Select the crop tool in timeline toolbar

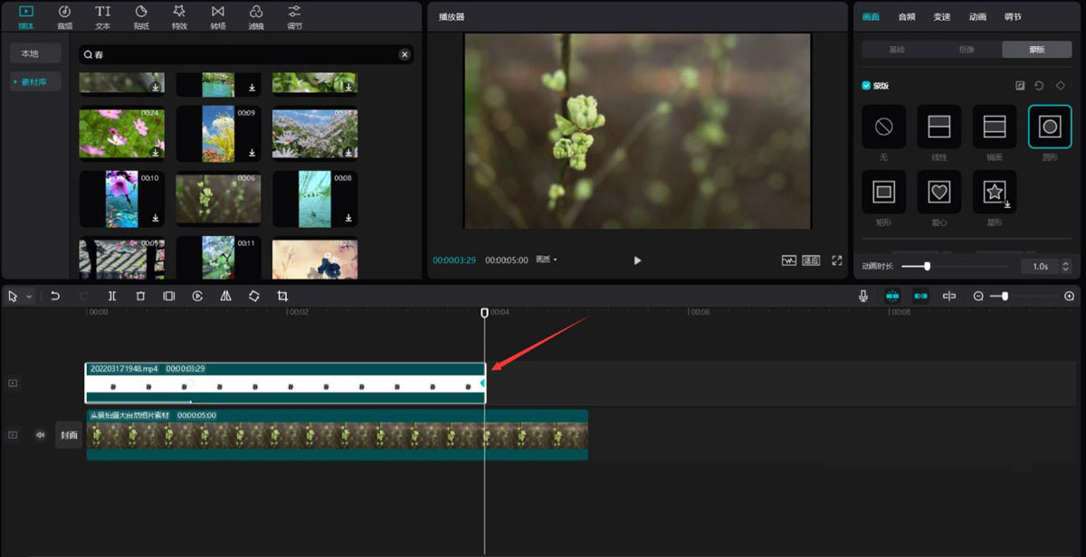(282, 296)
